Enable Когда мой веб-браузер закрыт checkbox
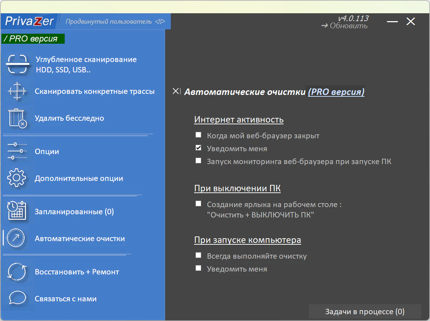The height and width of the screenshot is (321, 430). click(x=198, y=135)
